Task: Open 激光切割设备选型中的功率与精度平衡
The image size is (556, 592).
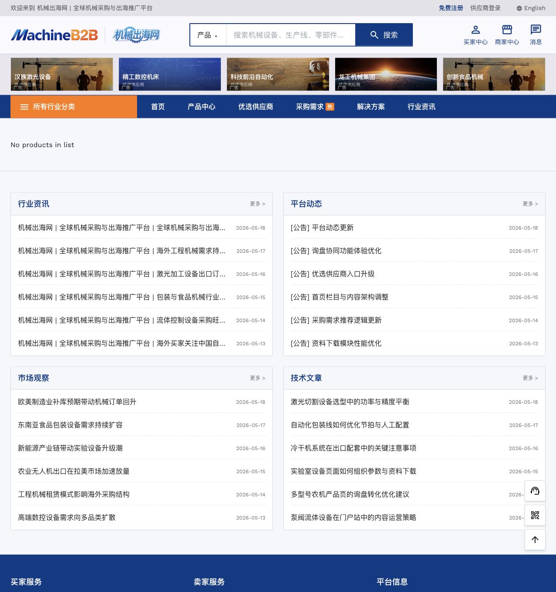Action: [x=350, y=402]
